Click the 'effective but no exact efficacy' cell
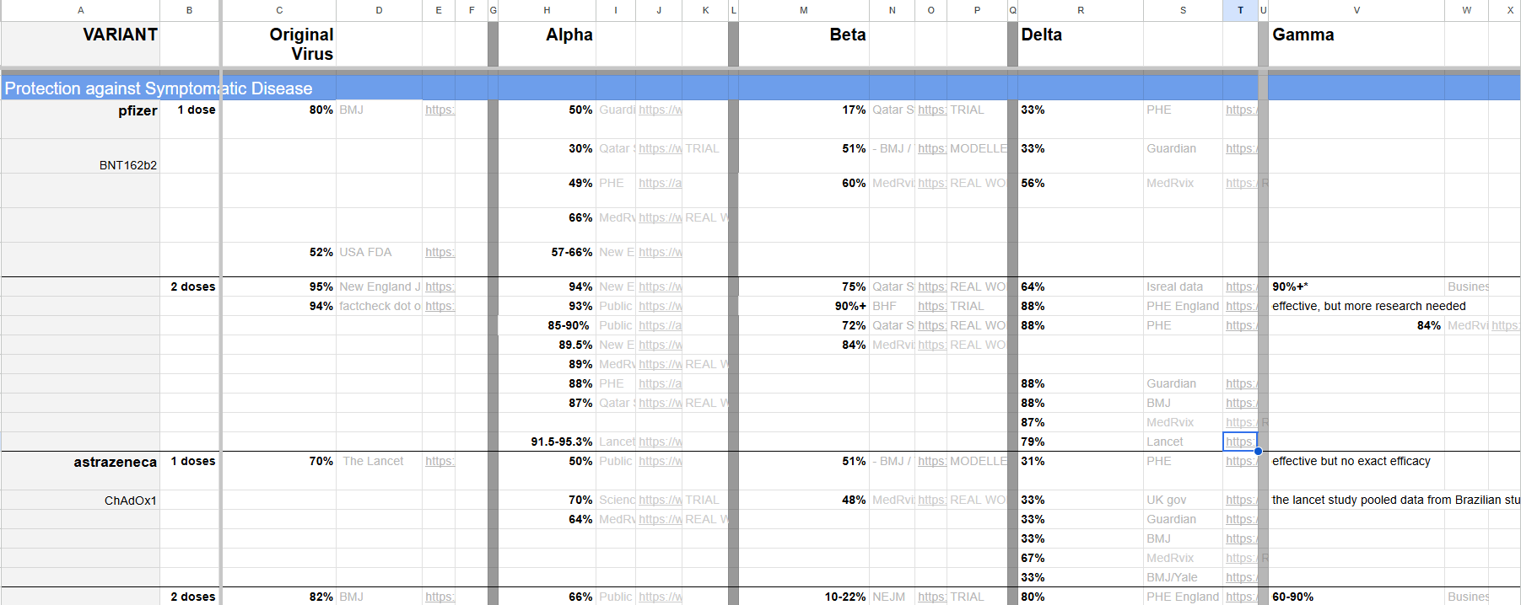Image resolution: width=1521 pixels, height=605 pixels. (1351, 461)
